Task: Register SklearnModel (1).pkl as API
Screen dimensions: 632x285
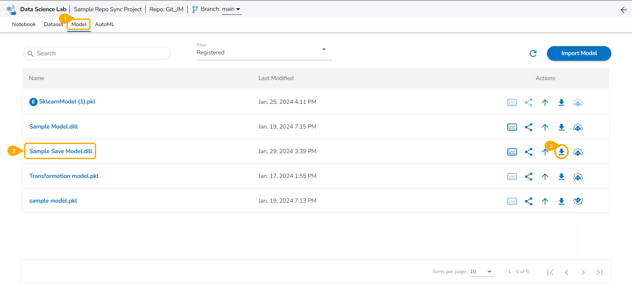Action: (x=578, y=102)
